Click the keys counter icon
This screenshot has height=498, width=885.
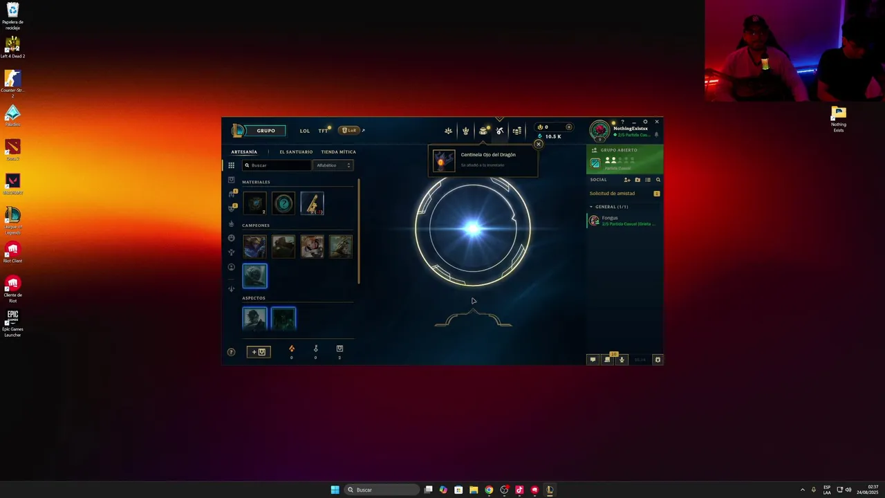click(x=315, y=349)
